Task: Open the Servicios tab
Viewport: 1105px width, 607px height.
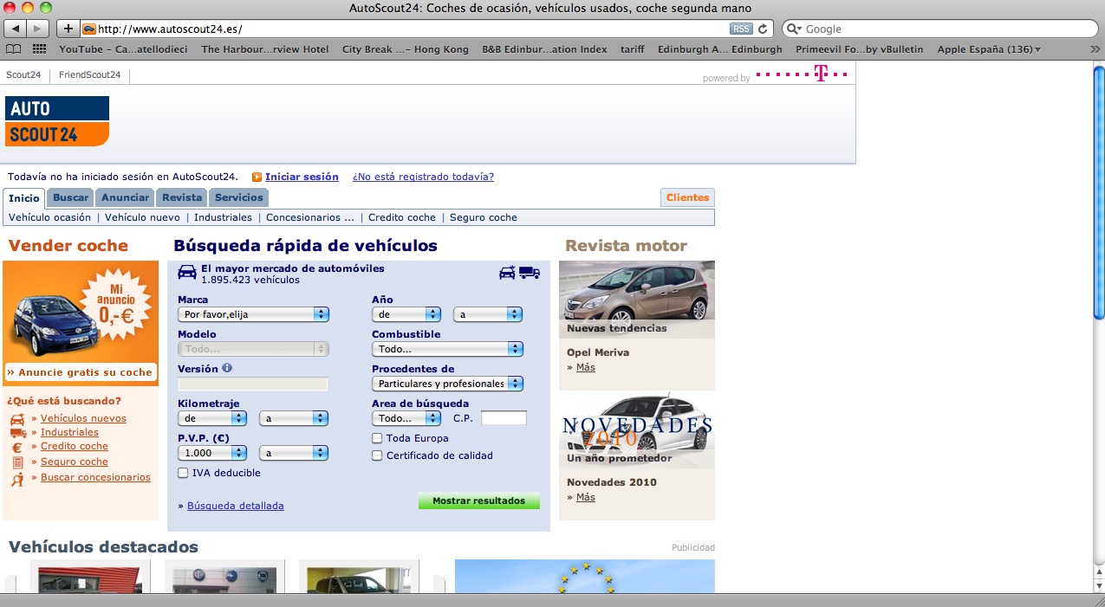Action: click(239, 197)
